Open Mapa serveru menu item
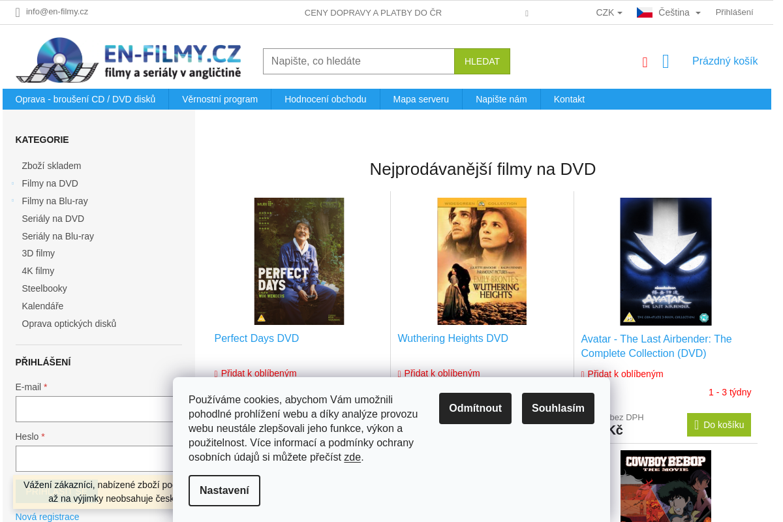783x522 pixels. pyautogui.click(x=421, y=99)
